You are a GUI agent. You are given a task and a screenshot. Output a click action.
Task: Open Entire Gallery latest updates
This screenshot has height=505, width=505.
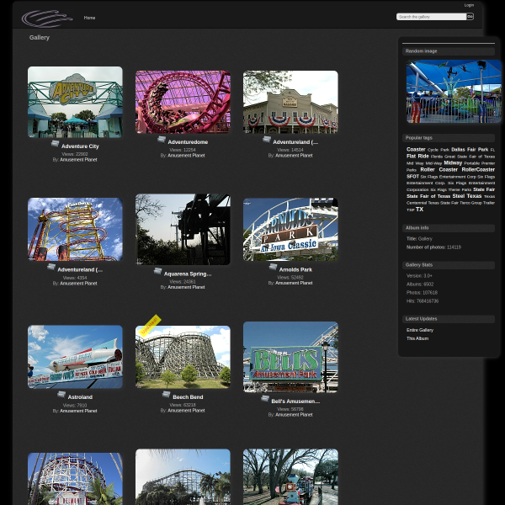[420, 330]
